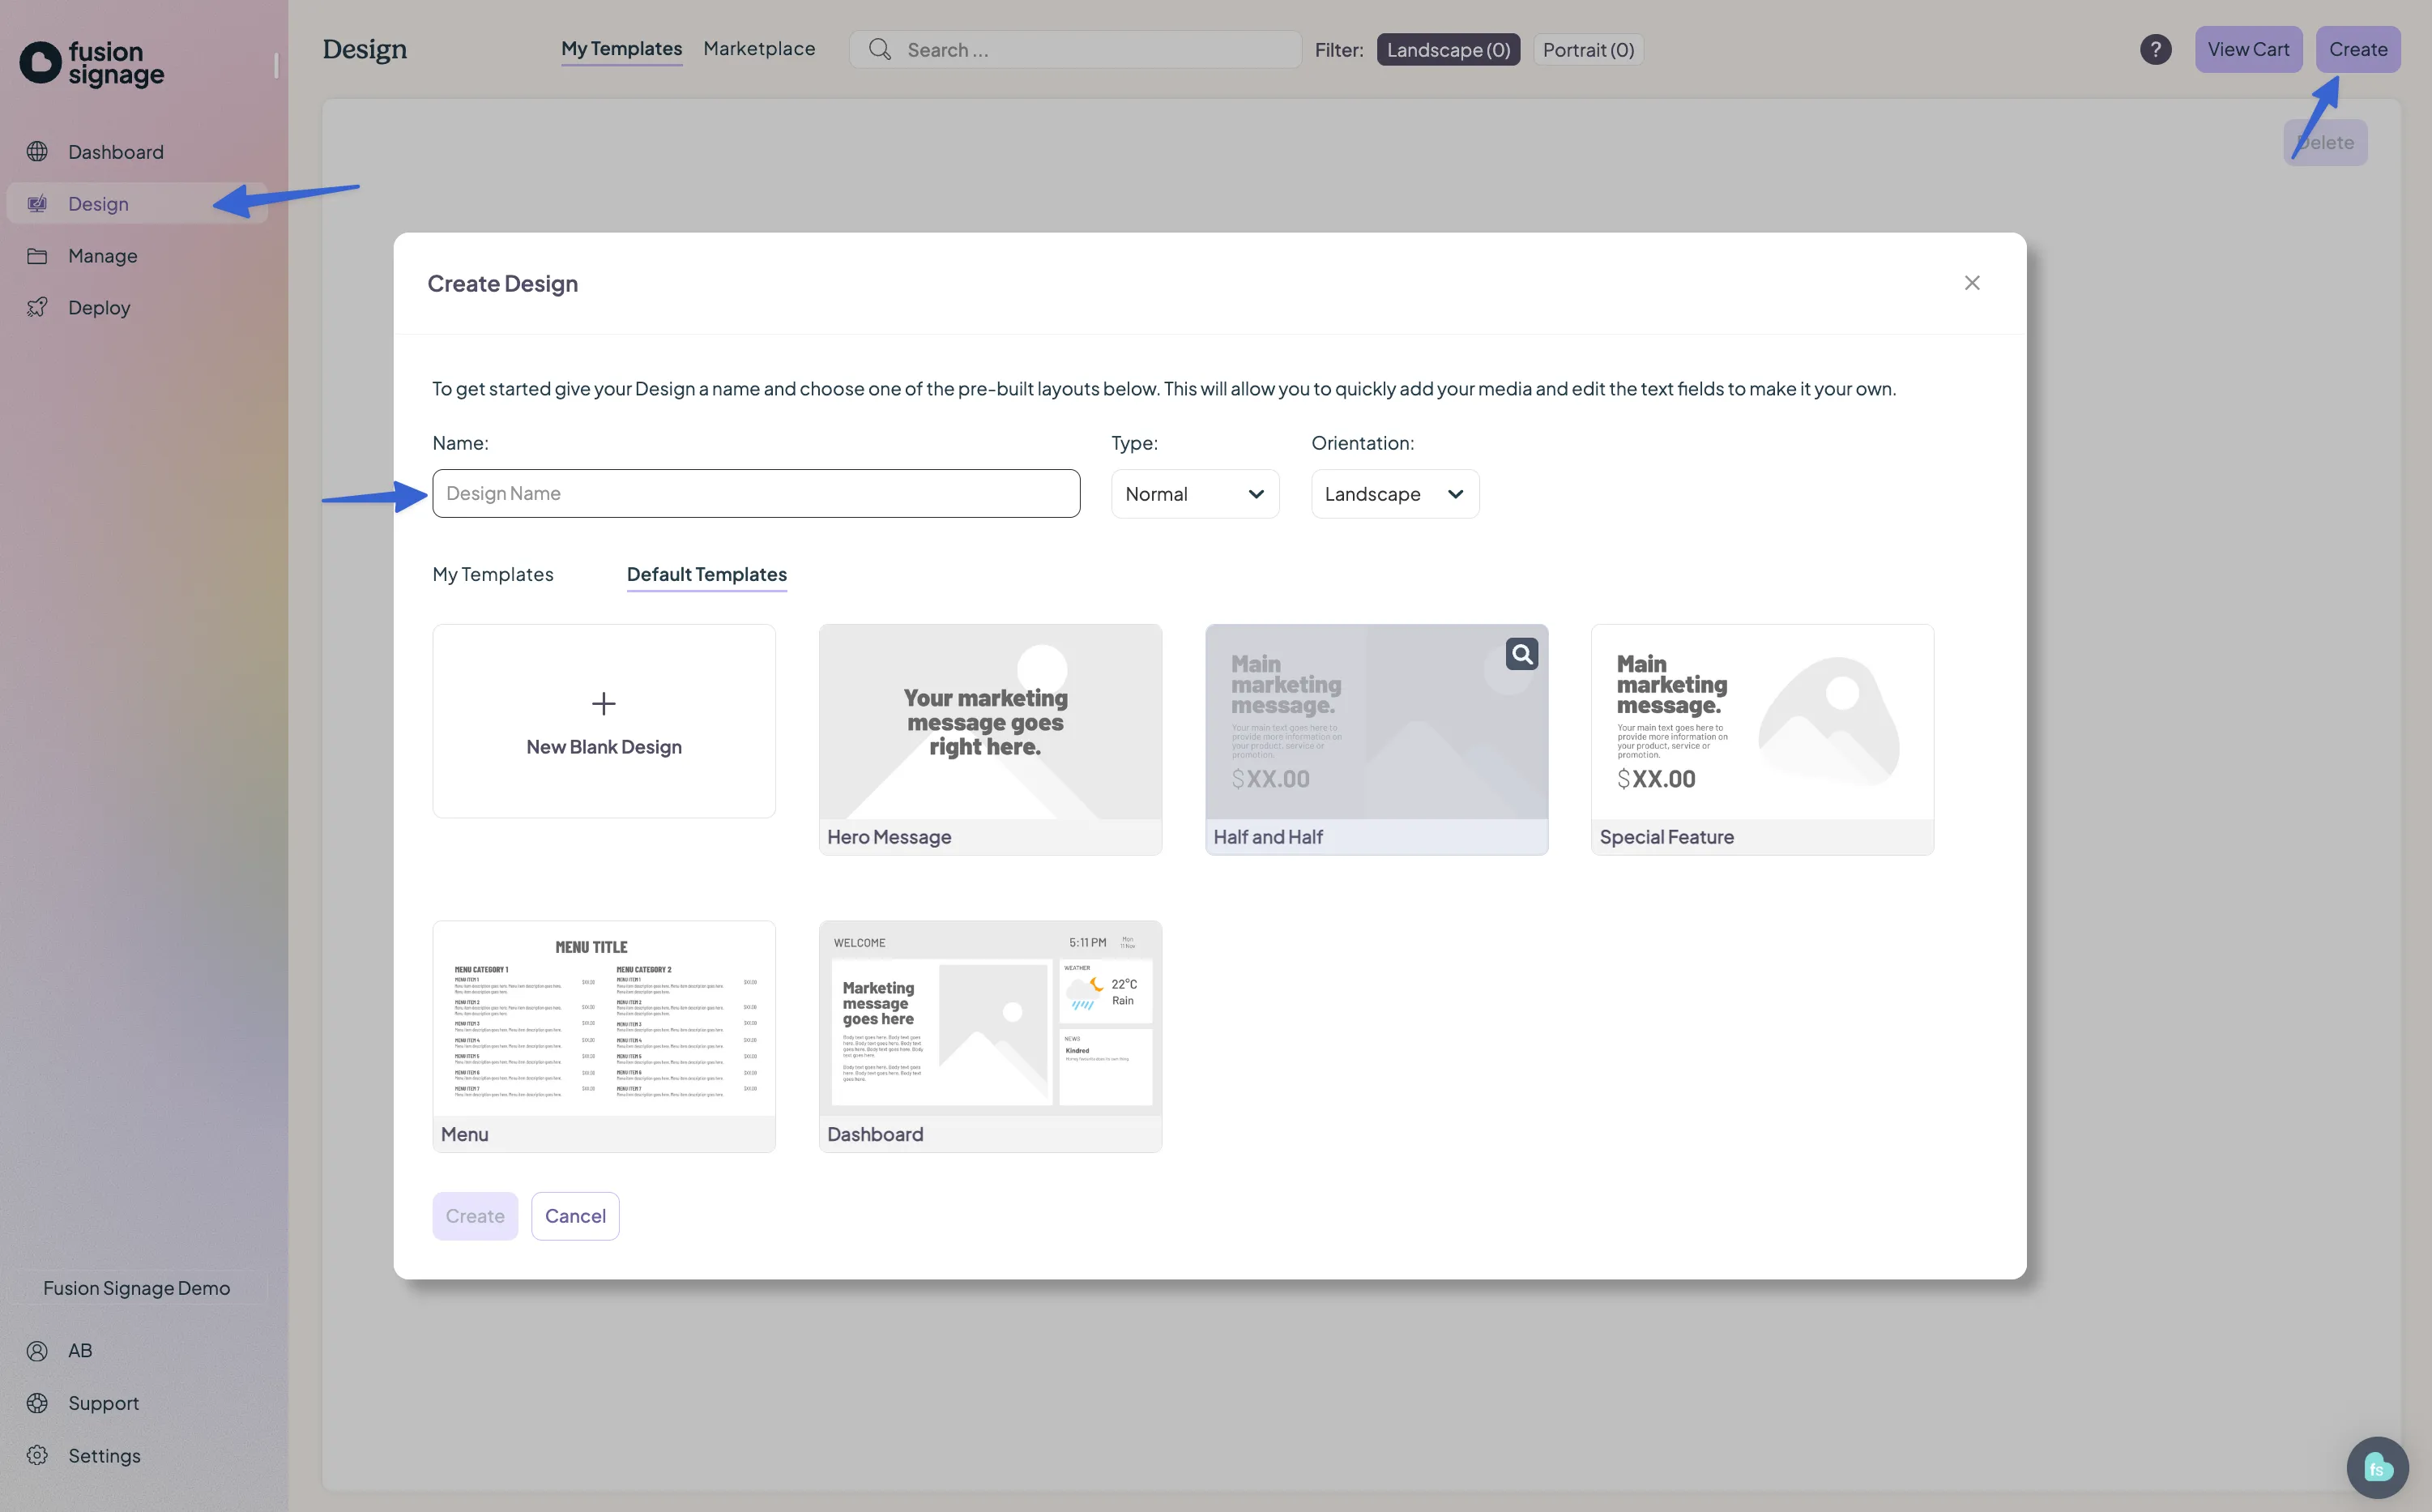Click the search magnifier icon in top bar
The width and height of the screenshot is (2432, 1512).
880,49
